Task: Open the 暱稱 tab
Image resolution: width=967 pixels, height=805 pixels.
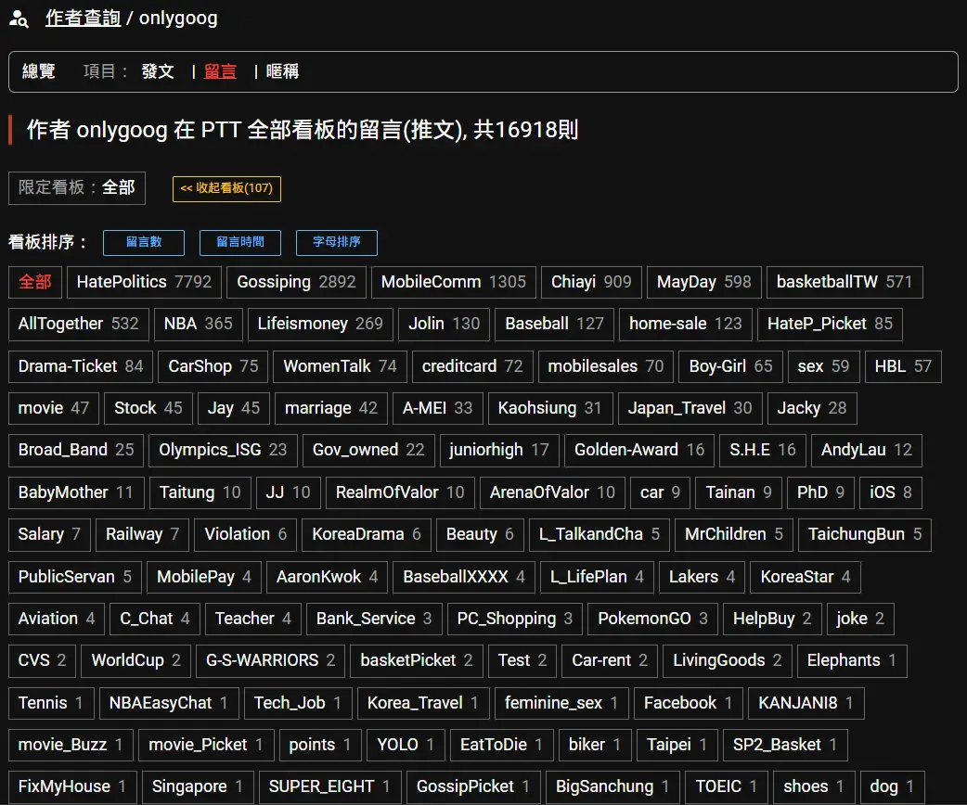Action: pos(282,71)
